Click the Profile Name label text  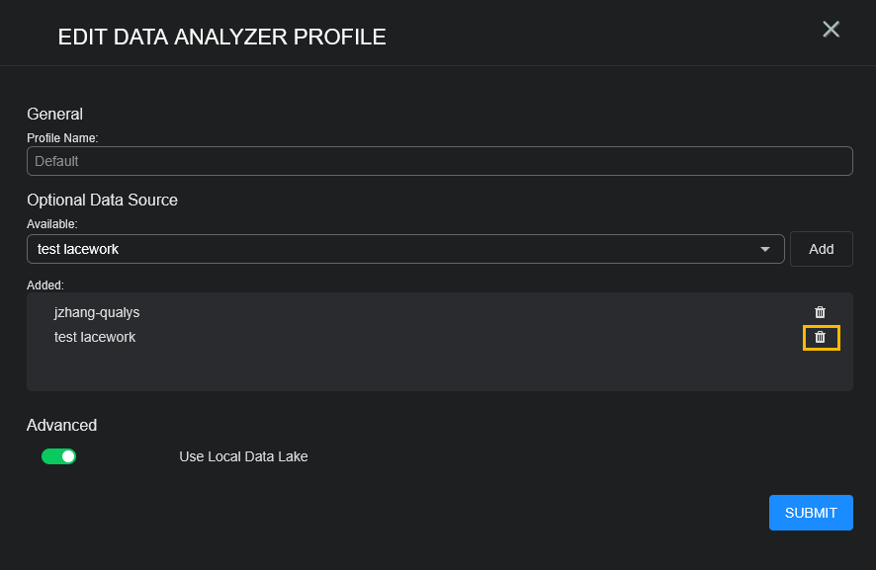pos(62,137)
